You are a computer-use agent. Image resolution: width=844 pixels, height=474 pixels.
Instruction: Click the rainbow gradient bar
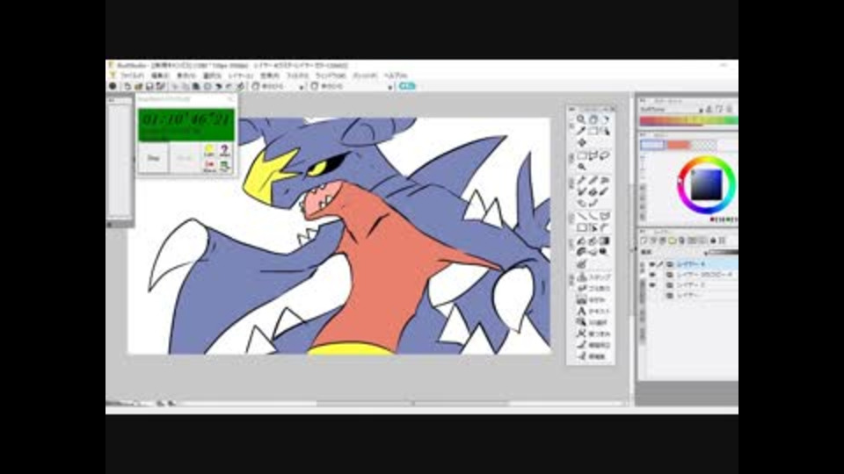(x=688, y=121)
